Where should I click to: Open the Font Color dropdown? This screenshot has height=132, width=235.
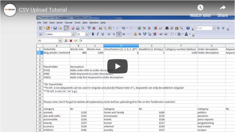coord(190,34)
